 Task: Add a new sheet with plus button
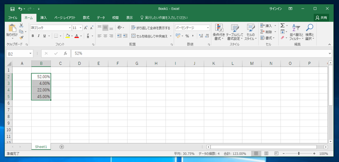tap(61, 147)
